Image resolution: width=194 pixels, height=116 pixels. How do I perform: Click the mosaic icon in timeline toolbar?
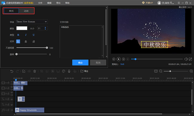[53, 71]
